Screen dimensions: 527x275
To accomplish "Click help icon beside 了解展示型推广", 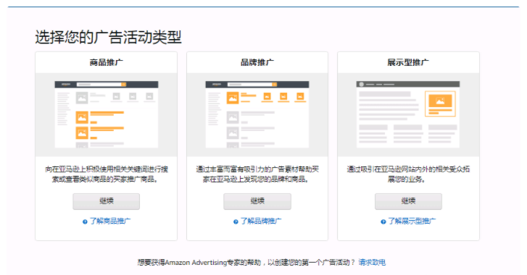I will click(x=383, y=221).
